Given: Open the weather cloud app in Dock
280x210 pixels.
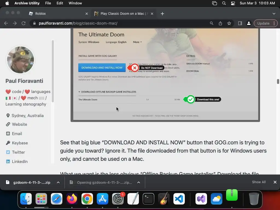Looking at the screenshot, I should tap(217, 199).
